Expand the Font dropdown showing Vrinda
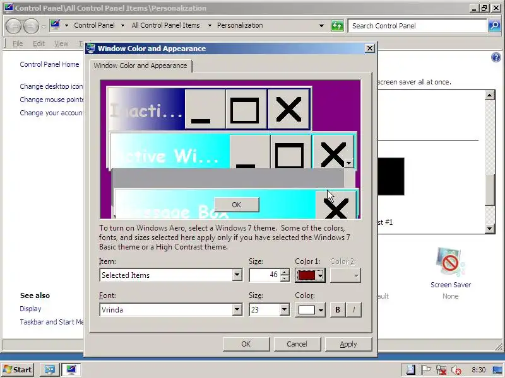 tap(237, 310)
